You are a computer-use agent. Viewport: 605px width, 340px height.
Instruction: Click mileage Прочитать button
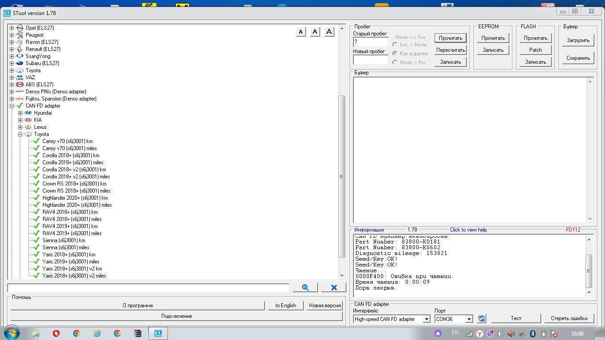[x=450, y=38]
